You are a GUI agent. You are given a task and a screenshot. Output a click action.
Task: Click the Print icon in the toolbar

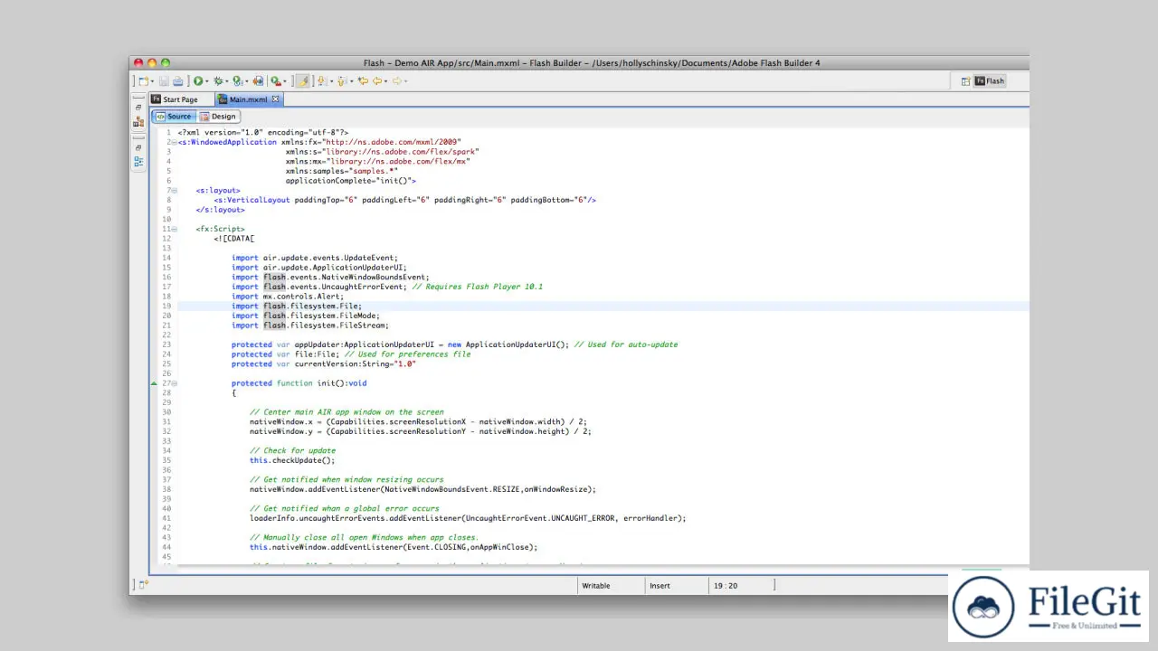[x=178, y=81]
